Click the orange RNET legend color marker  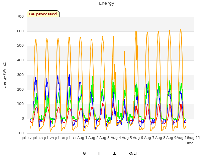(x=123, y=154)
